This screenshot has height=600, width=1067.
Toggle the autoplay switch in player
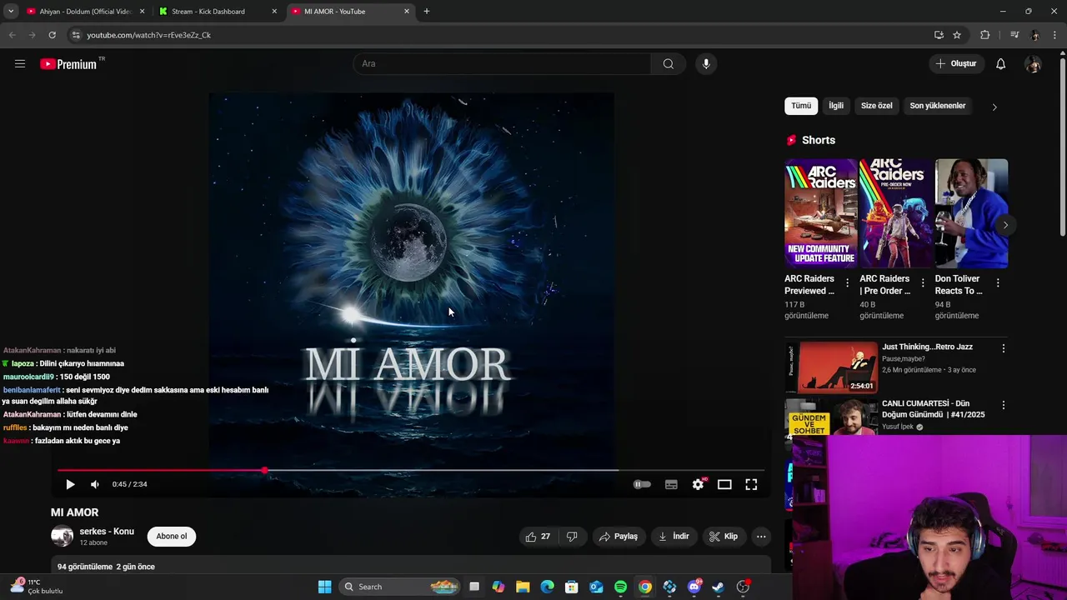point(642,484)
